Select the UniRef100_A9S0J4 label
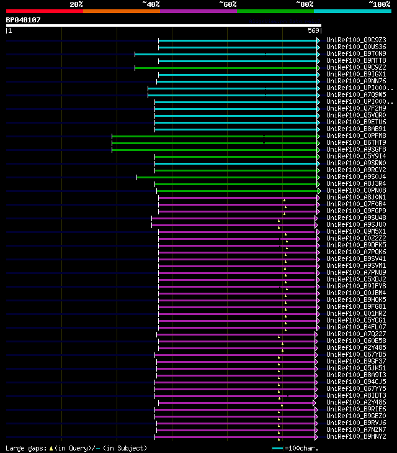This screenshot has height=453, width=397. (356, 177)
